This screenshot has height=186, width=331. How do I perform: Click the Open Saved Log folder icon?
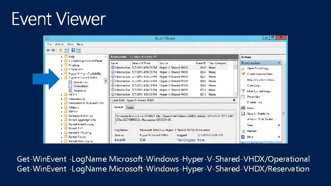coord(243,68)
